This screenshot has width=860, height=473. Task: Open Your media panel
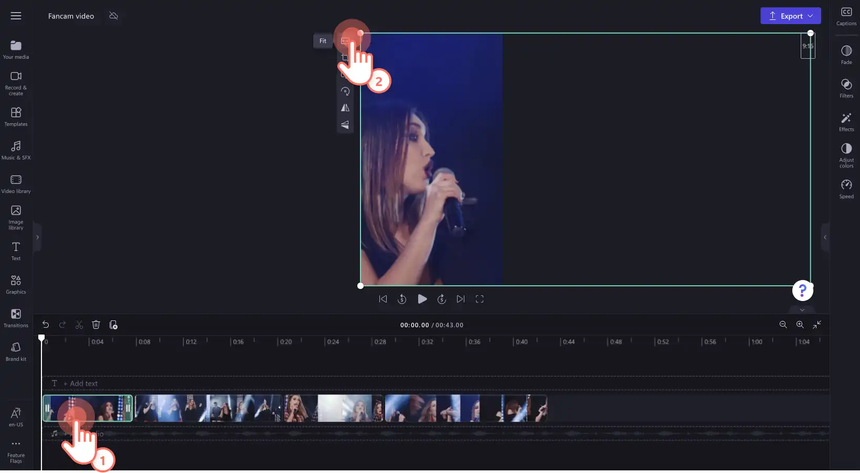point(16,50)
